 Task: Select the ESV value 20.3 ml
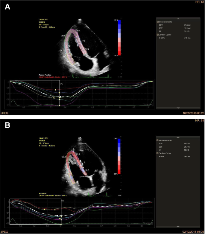click(x=187, y=147)
